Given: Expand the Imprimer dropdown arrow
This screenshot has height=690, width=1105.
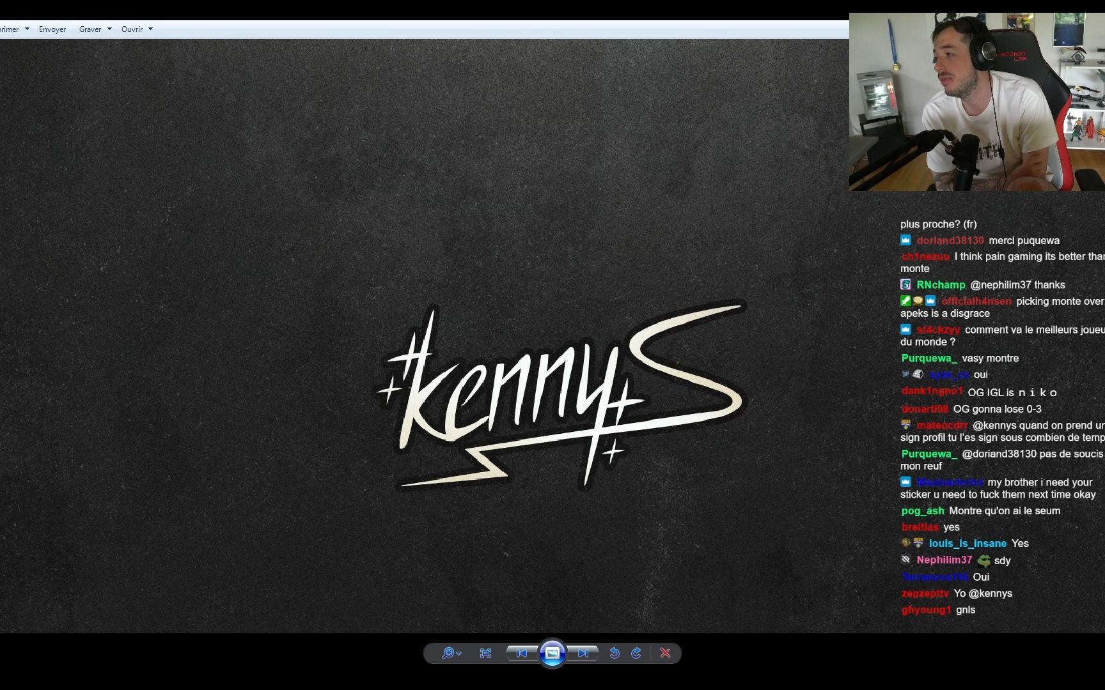Looking at the screenshot, I should tap(27, 29).
